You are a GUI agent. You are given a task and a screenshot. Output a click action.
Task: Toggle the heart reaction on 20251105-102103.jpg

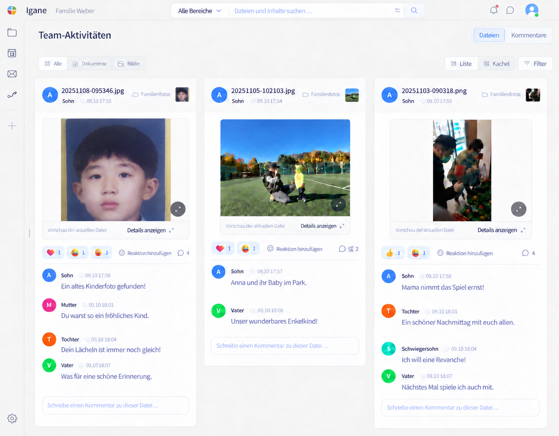pos(223,248)
